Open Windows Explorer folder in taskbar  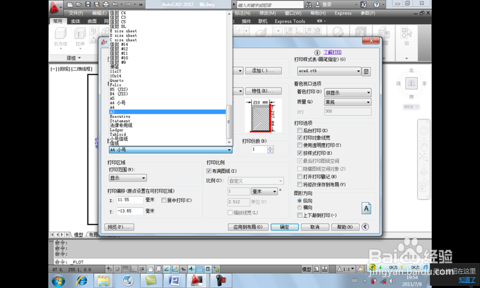click(104, 280)
